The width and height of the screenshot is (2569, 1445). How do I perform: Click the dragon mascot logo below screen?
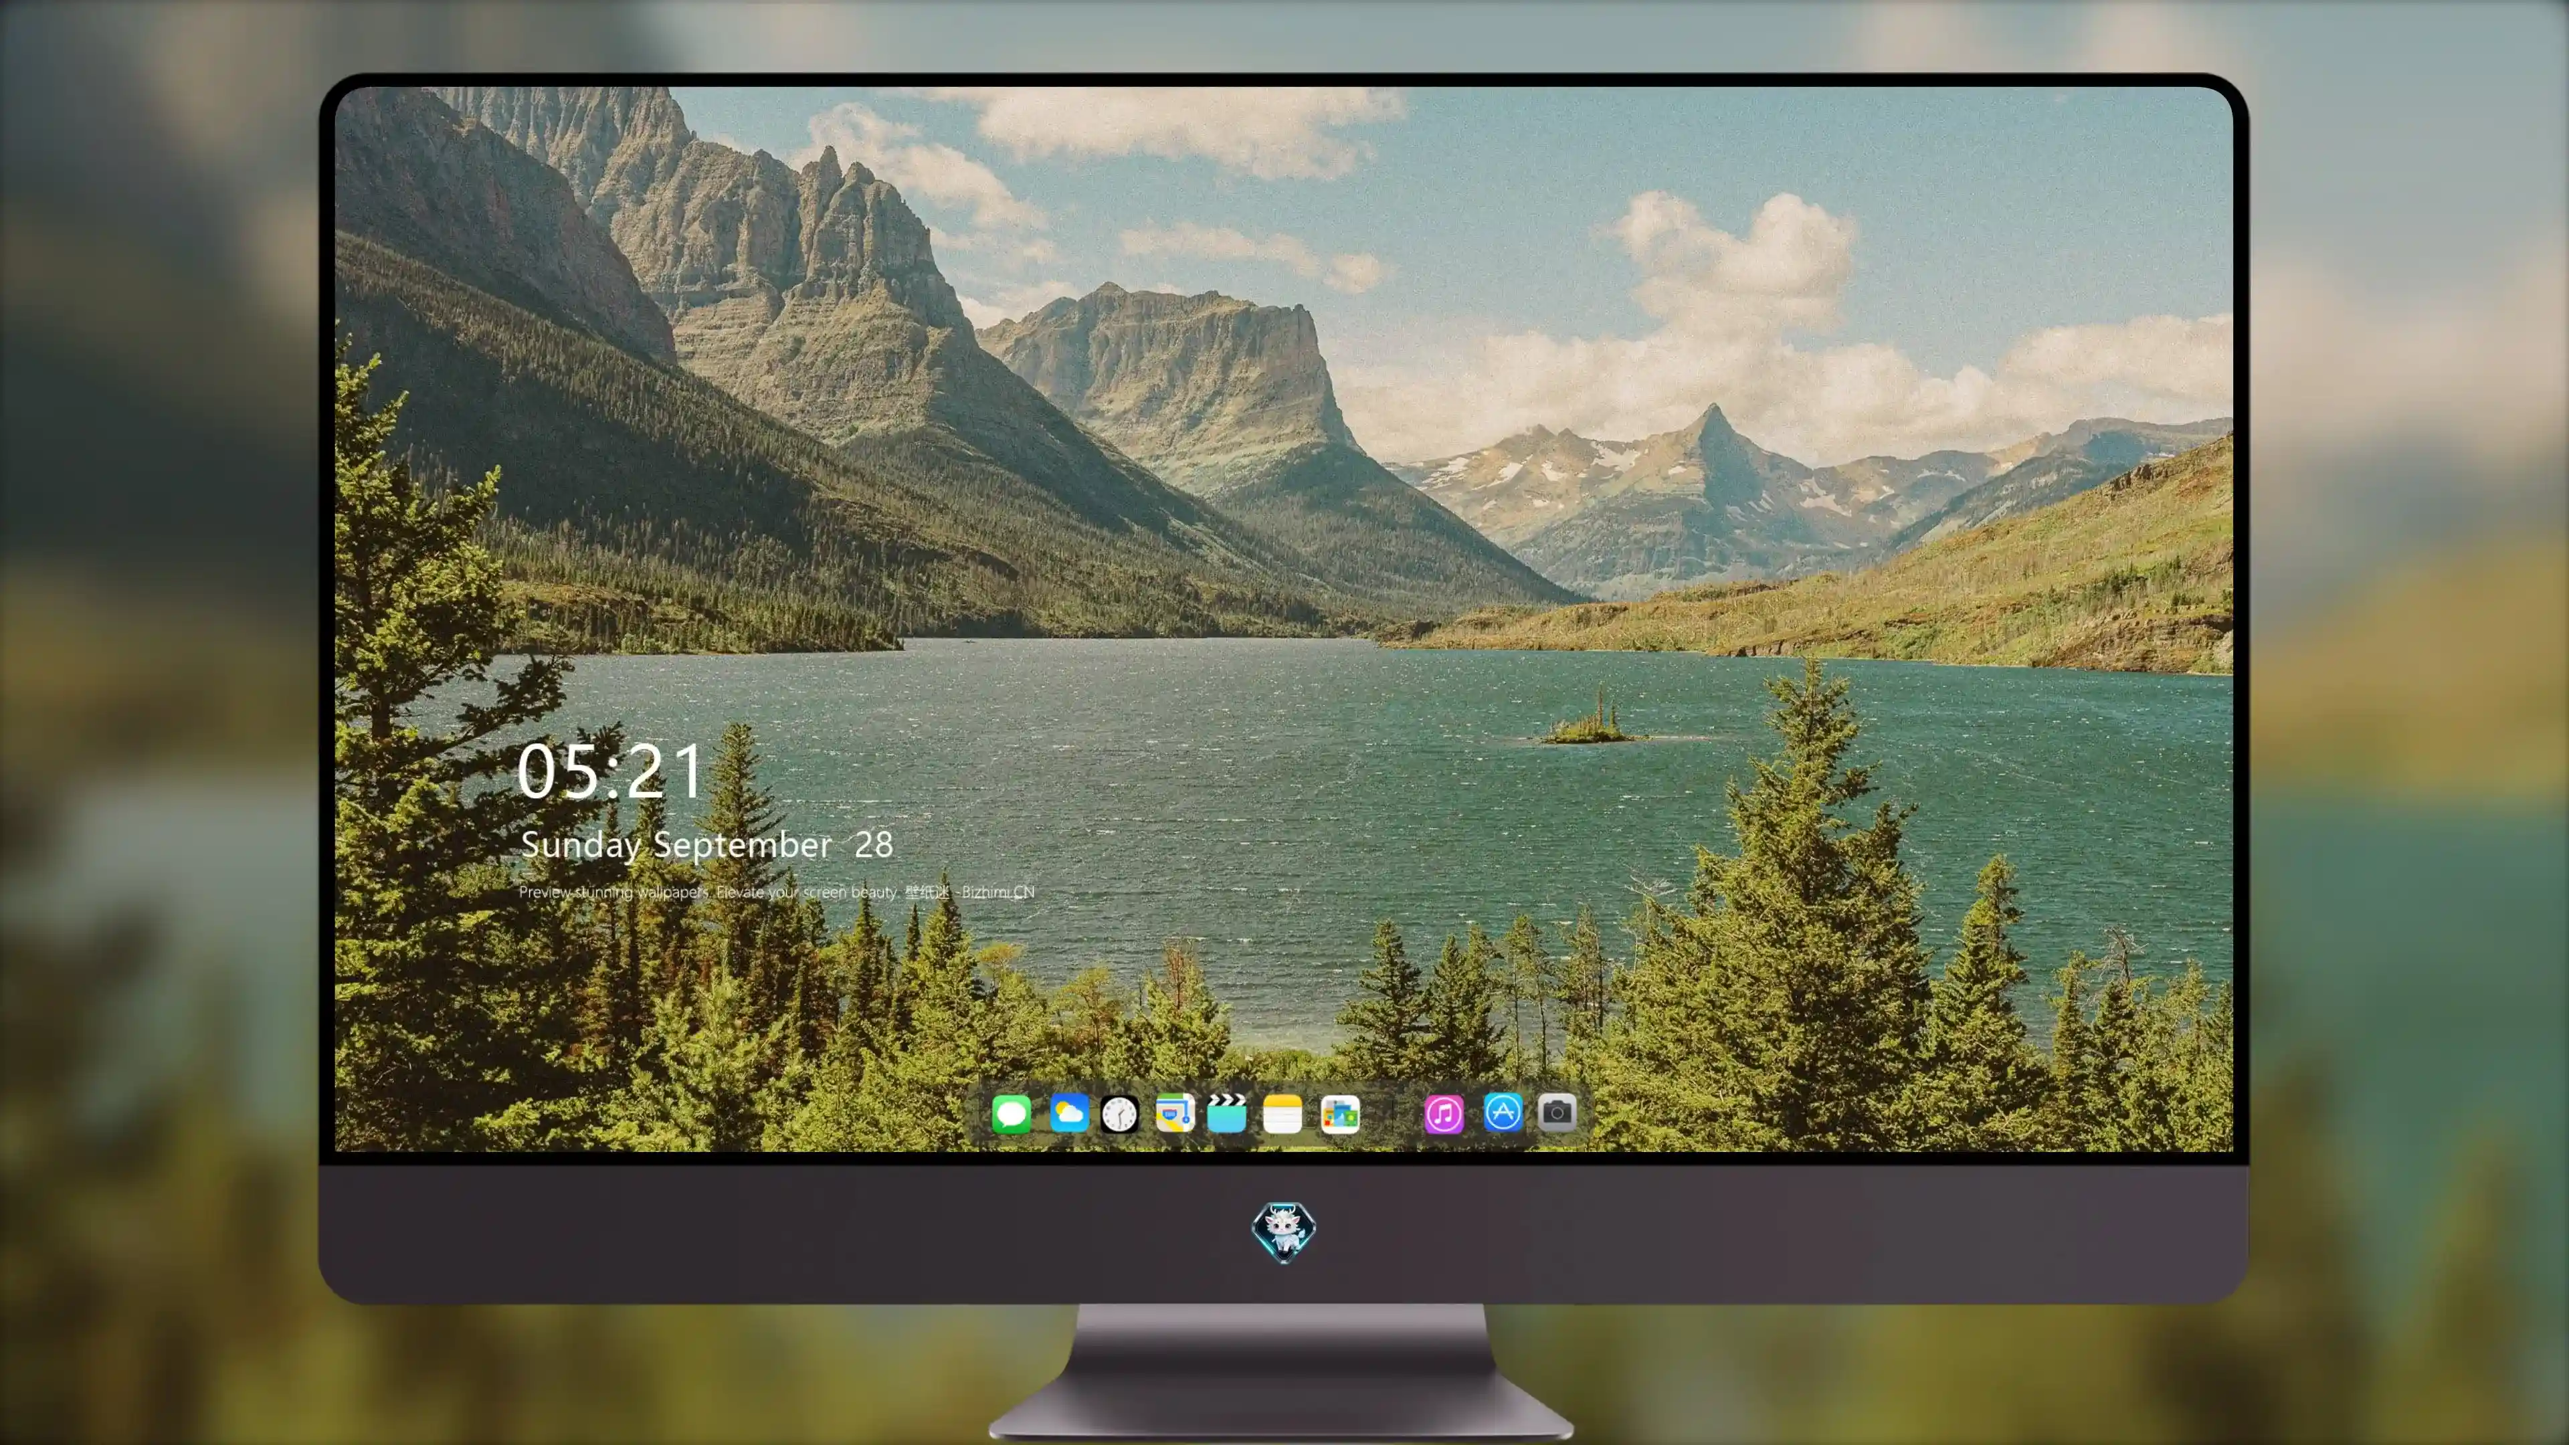[x=1284, y=1232]
